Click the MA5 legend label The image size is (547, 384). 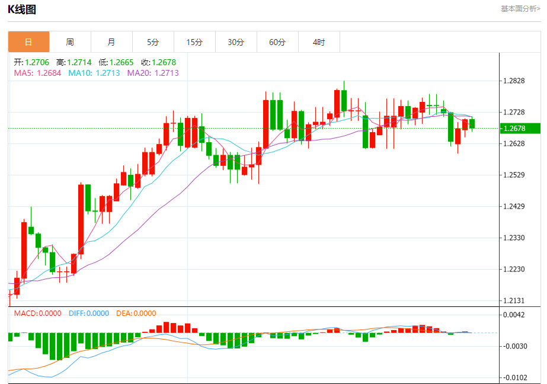[x=38, y=73]
